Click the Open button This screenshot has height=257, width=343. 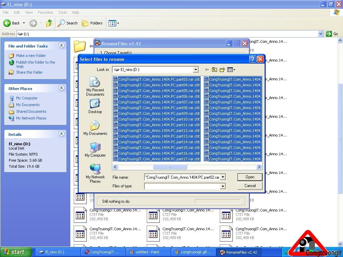coord(250,177)
